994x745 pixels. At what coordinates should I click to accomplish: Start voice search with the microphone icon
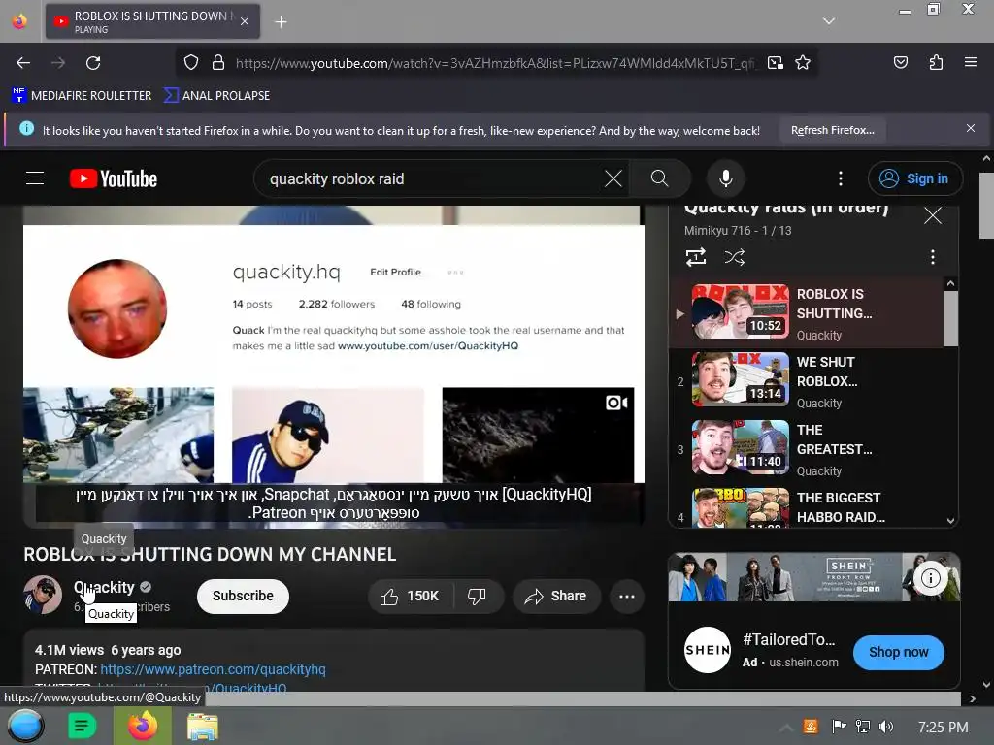(x=726, y=178)
